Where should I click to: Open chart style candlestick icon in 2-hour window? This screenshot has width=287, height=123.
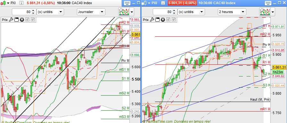tap(144, 3)
